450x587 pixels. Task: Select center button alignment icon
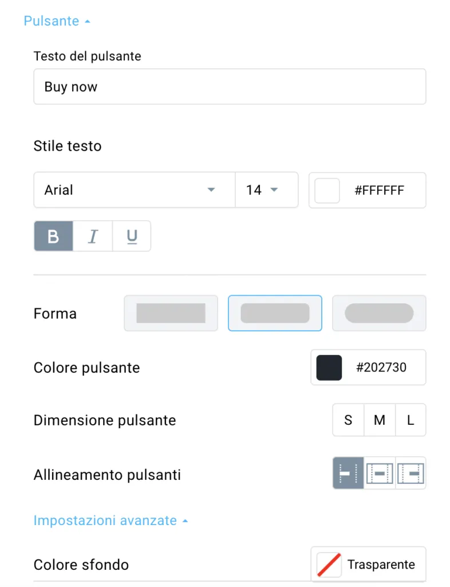tap(380, 473)
